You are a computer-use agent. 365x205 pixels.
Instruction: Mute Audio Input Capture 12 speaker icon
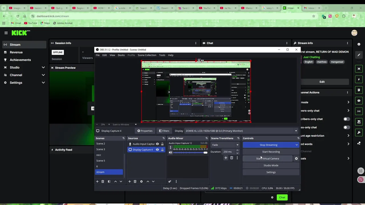click(x=171, y=153)
